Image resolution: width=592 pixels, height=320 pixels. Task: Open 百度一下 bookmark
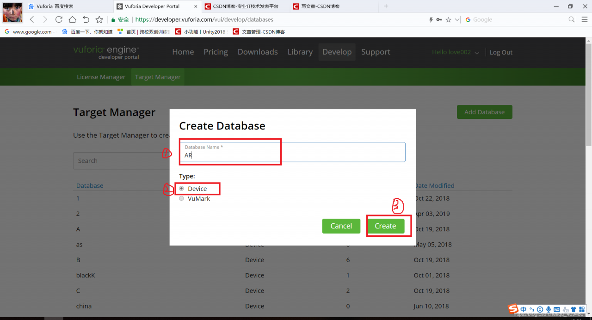(87, 32)
